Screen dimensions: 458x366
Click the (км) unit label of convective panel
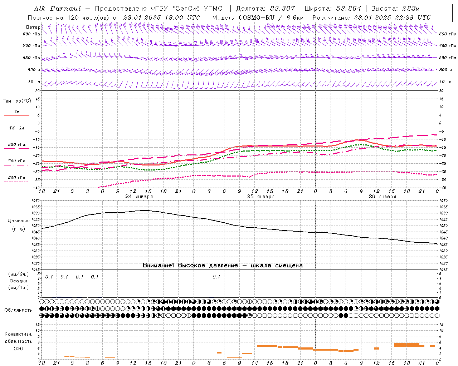pyautogui.click(x=18, y=348)
